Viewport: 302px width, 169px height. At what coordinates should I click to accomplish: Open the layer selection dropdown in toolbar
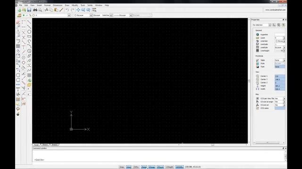(69, 15)
